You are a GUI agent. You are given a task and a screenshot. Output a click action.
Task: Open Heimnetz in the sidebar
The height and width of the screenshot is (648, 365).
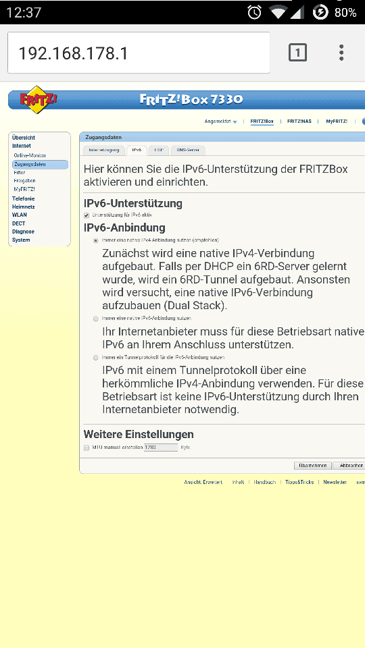click(x=23, y=207)
